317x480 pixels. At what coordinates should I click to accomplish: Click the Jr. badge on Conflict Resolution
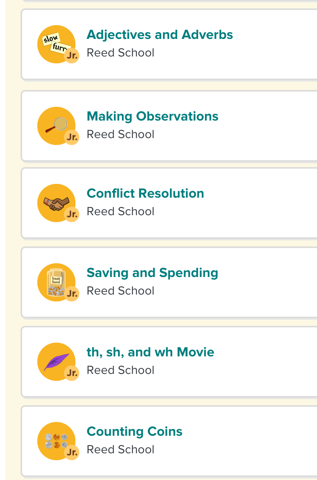pyautogui.click(x=72, y=214)
